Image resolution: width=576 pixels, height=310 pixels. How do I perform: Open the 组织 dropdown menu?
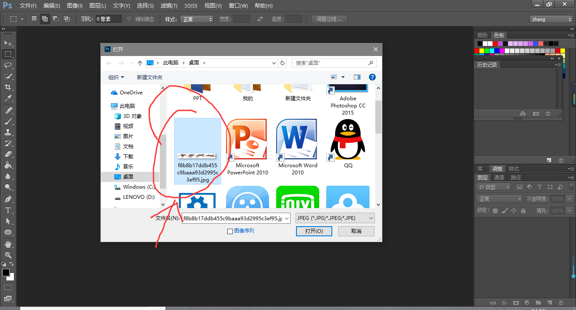(x=116, y=77)
